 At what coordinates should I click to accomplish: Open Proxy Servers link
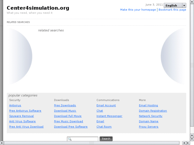click(149, 127)
